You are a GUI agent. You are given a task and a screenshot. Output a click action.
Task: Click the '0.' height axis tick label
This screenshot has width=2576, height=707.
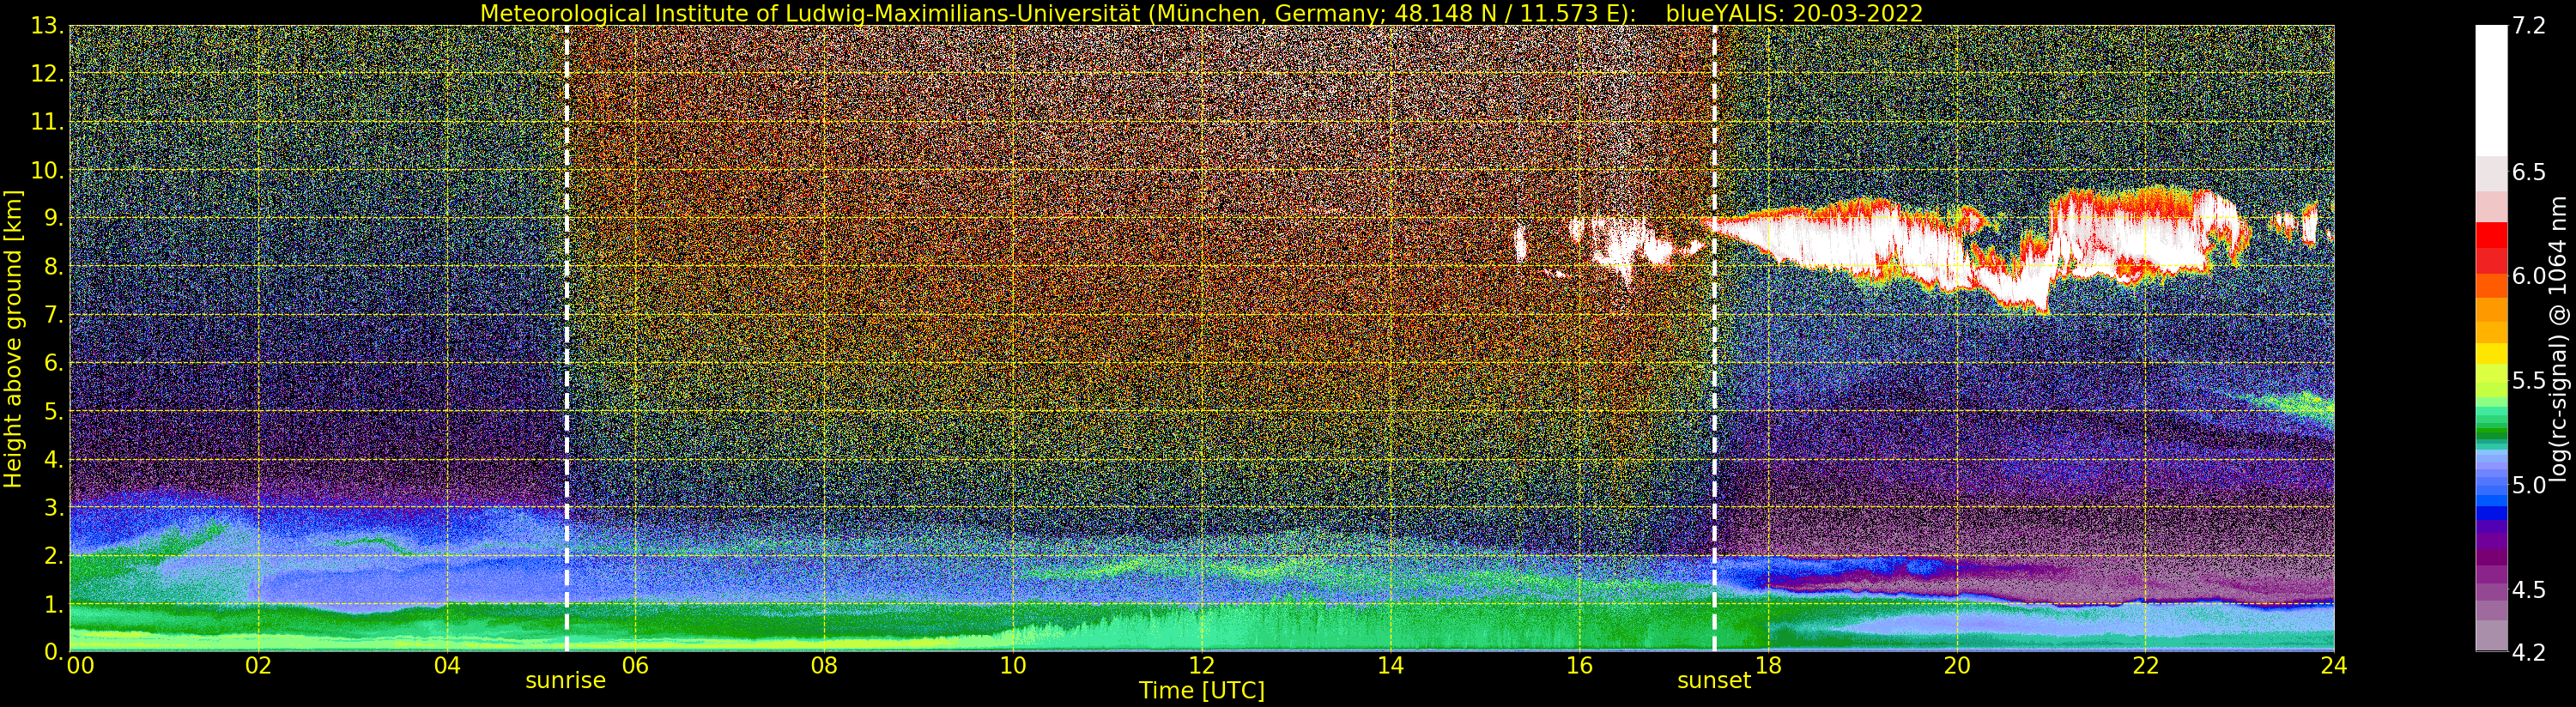pos(54,651)
